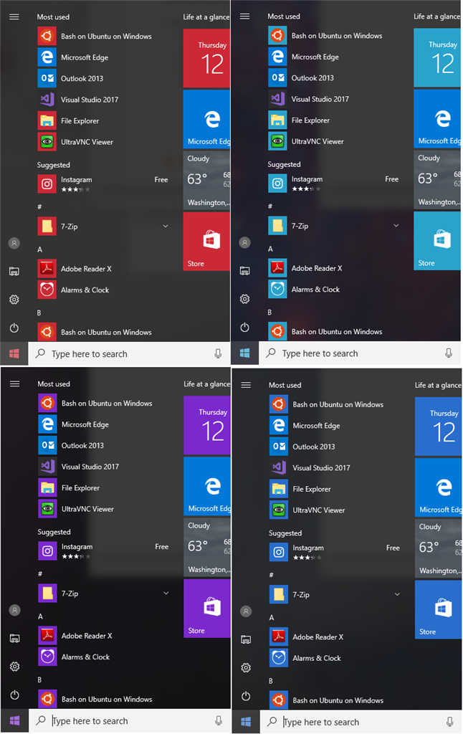The height and width of the screenshot is (734, 463).
Task: Click search box in teal-accent taskbar
Action: click(x=360, y=353)
